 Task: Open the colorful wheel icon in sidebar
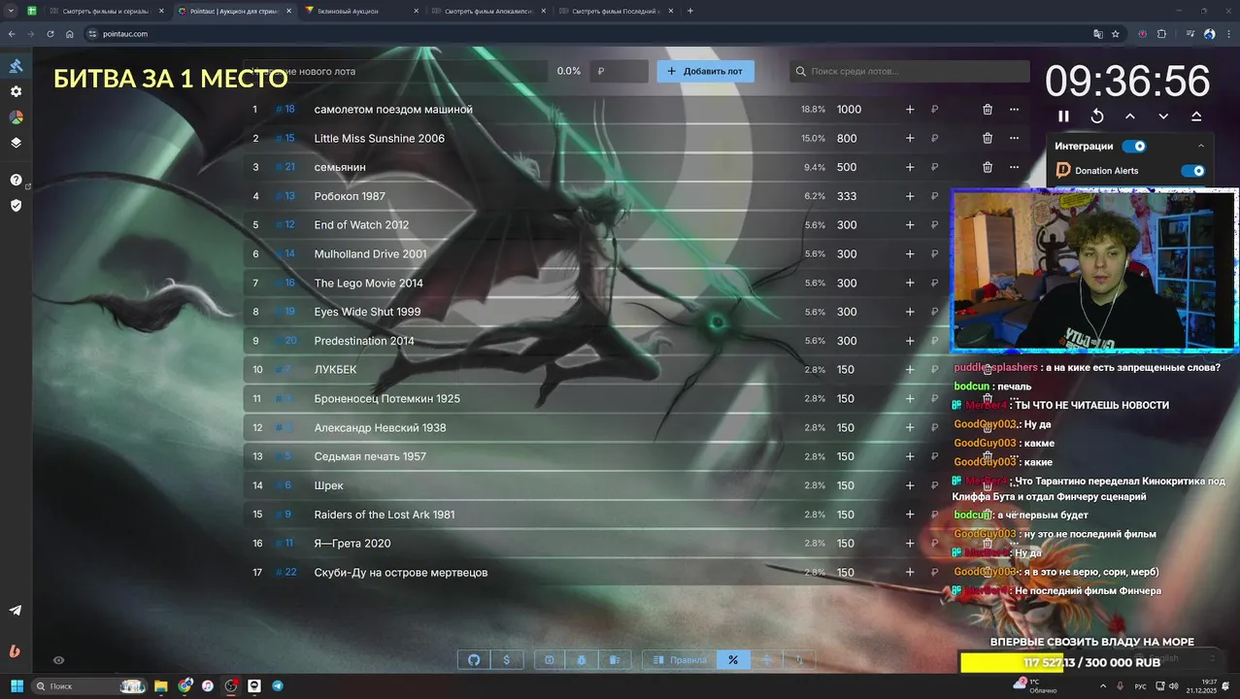(x=16, y=116)
